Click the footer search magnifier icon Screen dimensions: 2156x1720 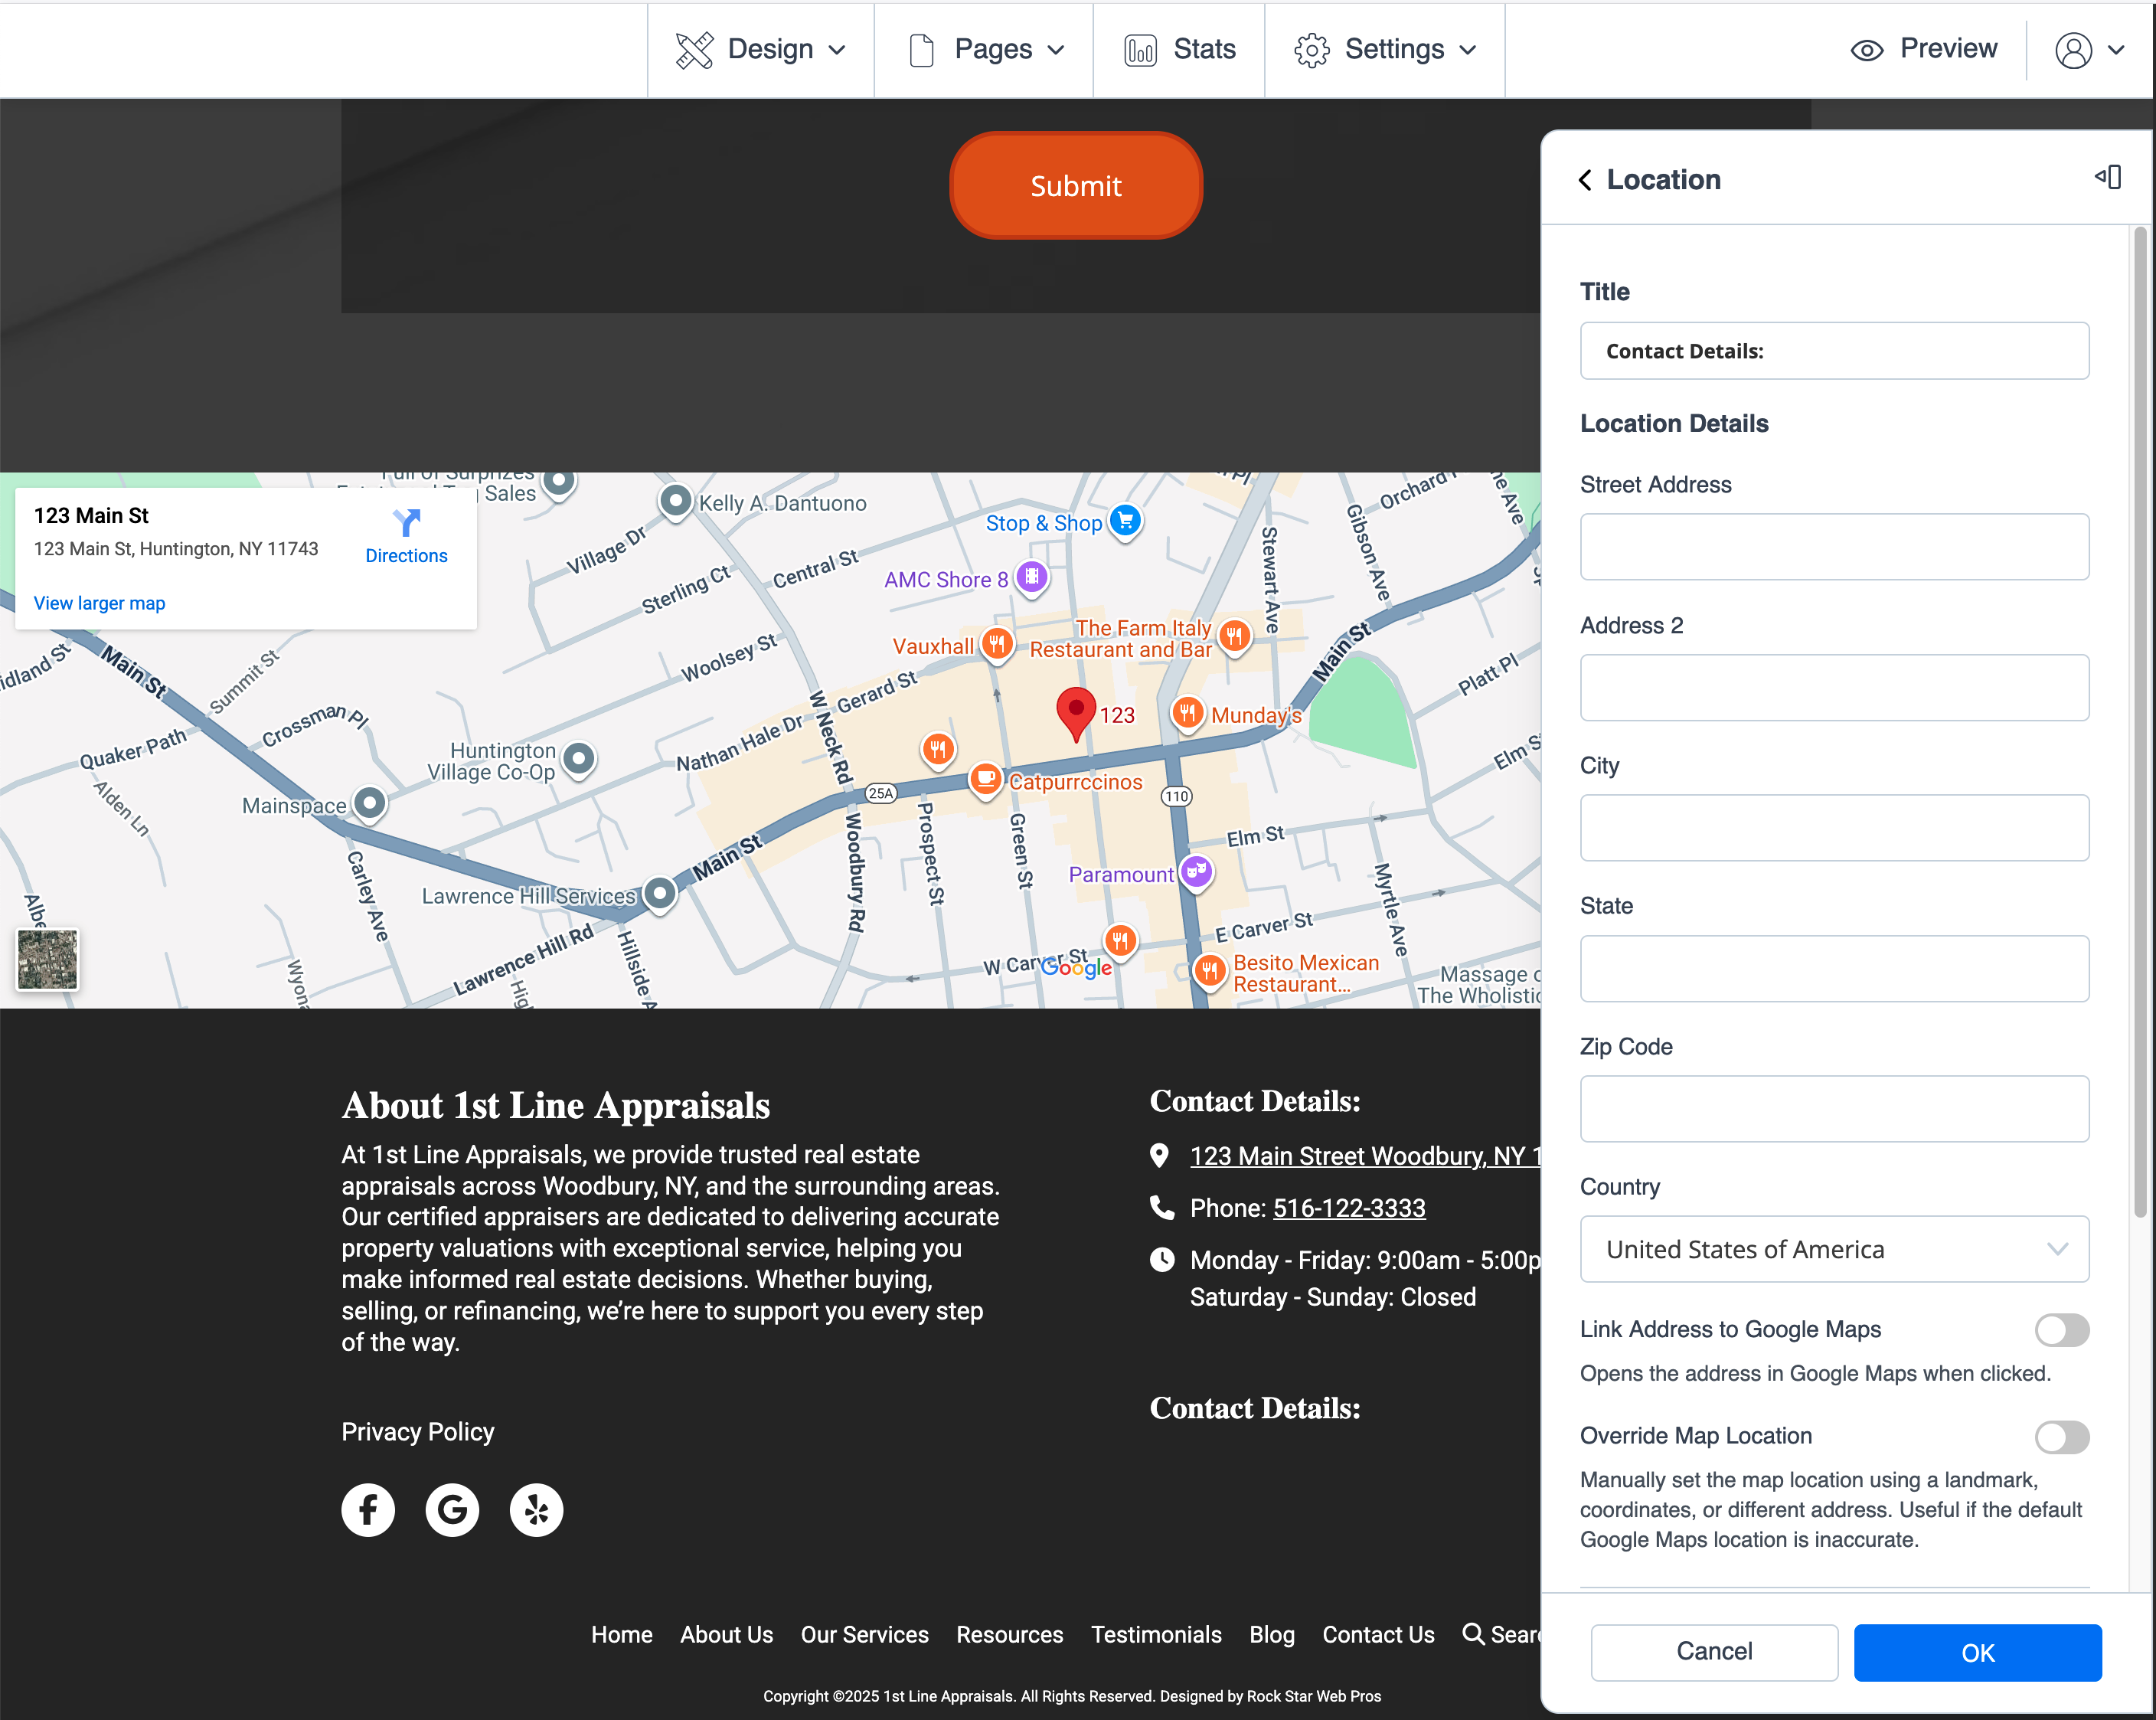(1473, 1634)
